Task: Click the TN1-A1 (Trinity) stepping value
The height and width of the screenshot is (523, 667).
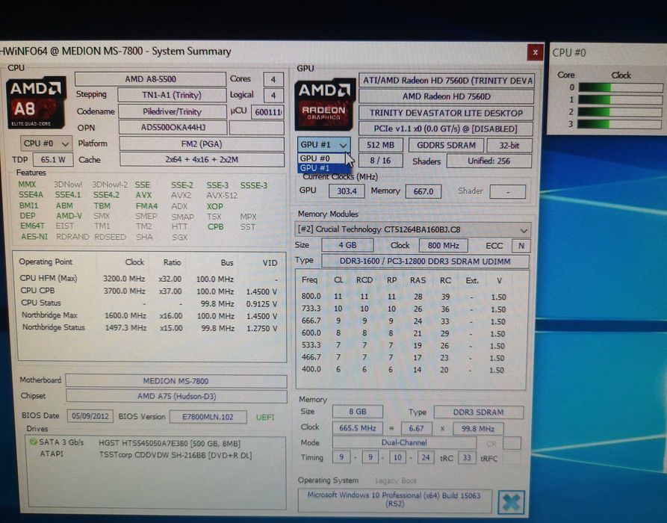Action: tap(172, 95)
